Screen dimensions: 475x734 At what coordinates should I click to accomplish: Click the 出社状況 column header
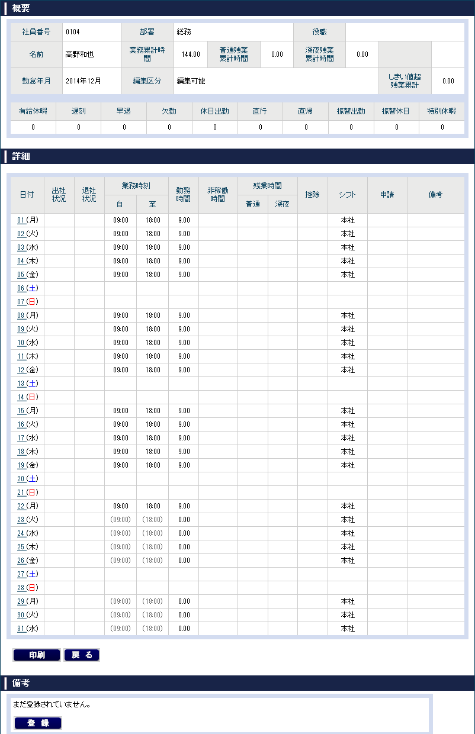pos(59,195)
